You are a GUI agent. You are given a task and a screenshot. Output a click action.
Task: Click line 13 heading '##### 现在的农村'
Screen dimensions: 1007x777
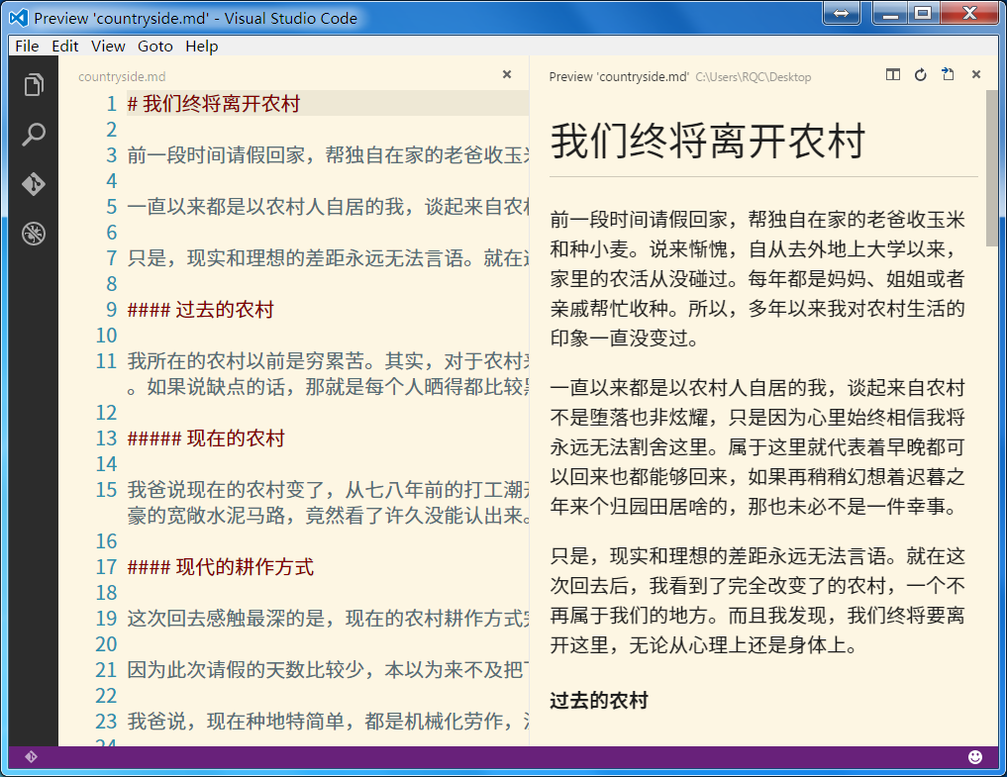(x=206, y=437)
